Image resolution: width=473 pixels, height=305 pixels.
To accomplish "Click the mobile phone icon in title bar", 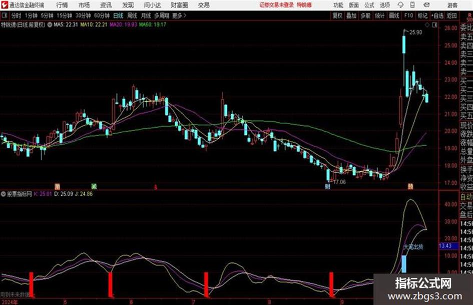I will (x=412, y=5).
